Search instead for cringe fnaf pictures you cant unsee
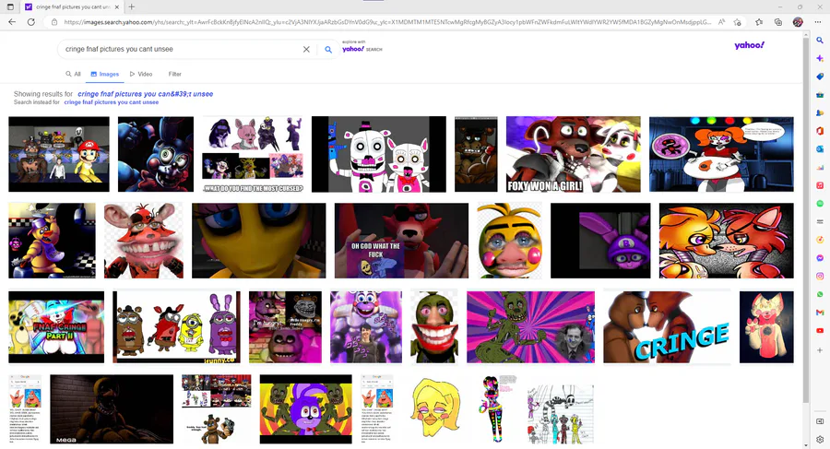 112,102
